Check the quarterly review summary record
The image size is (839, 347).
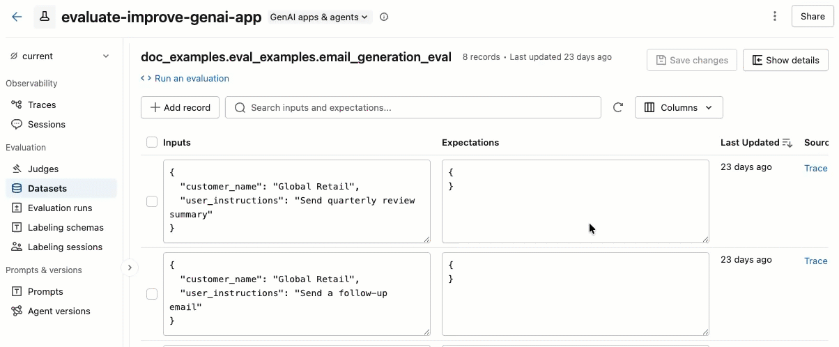click(x=152, y=201)
